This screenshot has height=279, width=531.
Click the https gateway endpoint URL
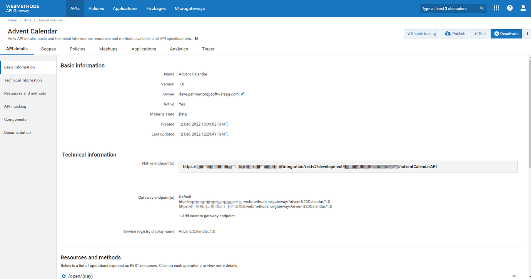point(255,206)
